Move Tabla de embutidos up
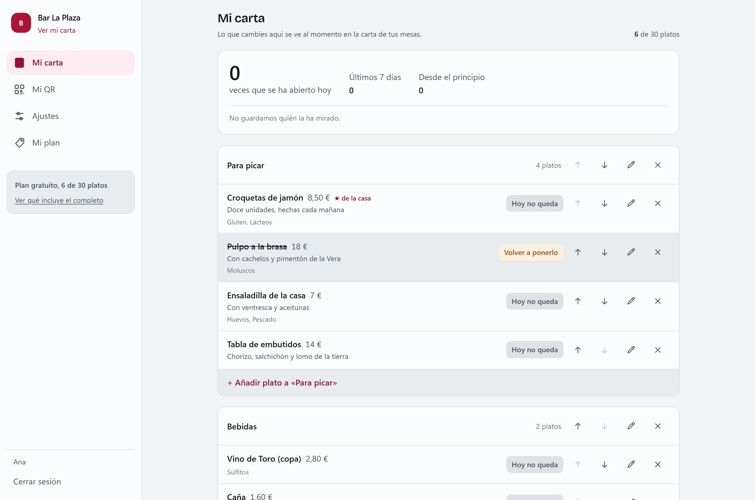 (x=578, y=350)
